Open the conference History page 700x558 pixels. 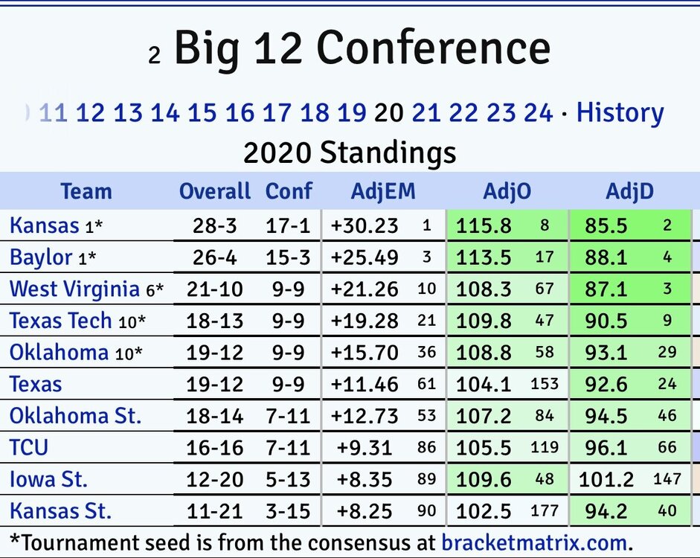coord(620,113)
